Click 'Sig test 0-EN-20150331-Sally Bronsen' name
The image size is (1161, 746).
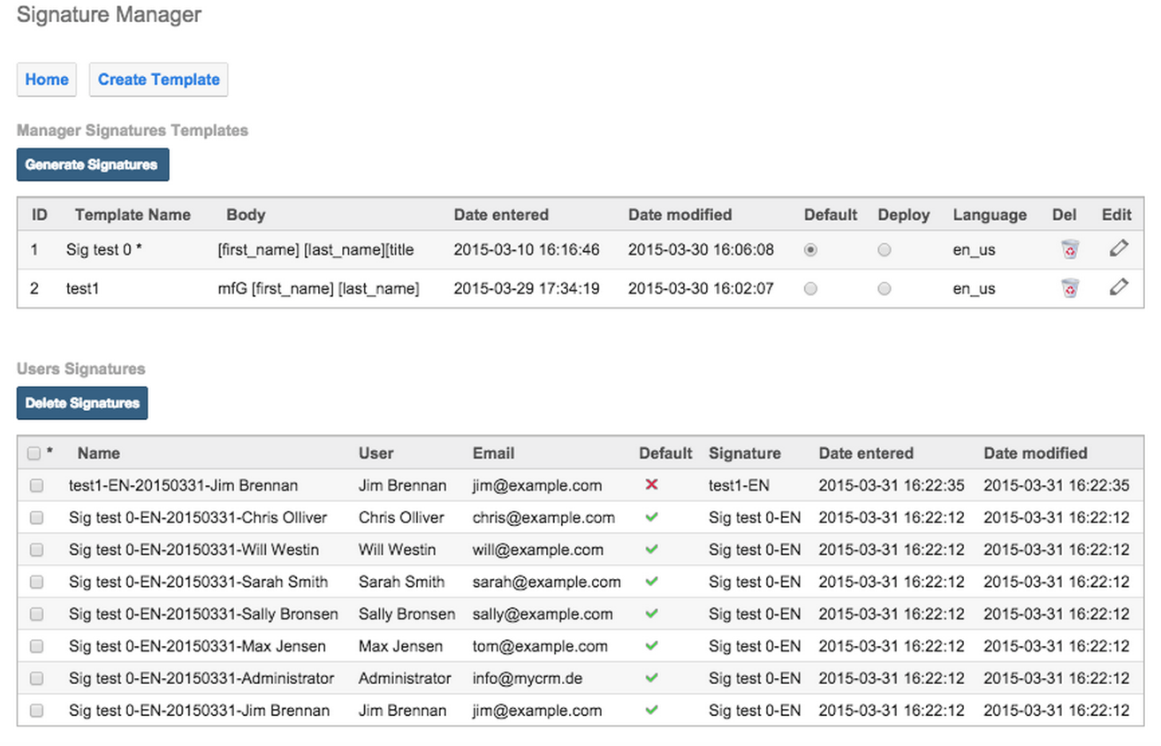[x=203, y=614]
